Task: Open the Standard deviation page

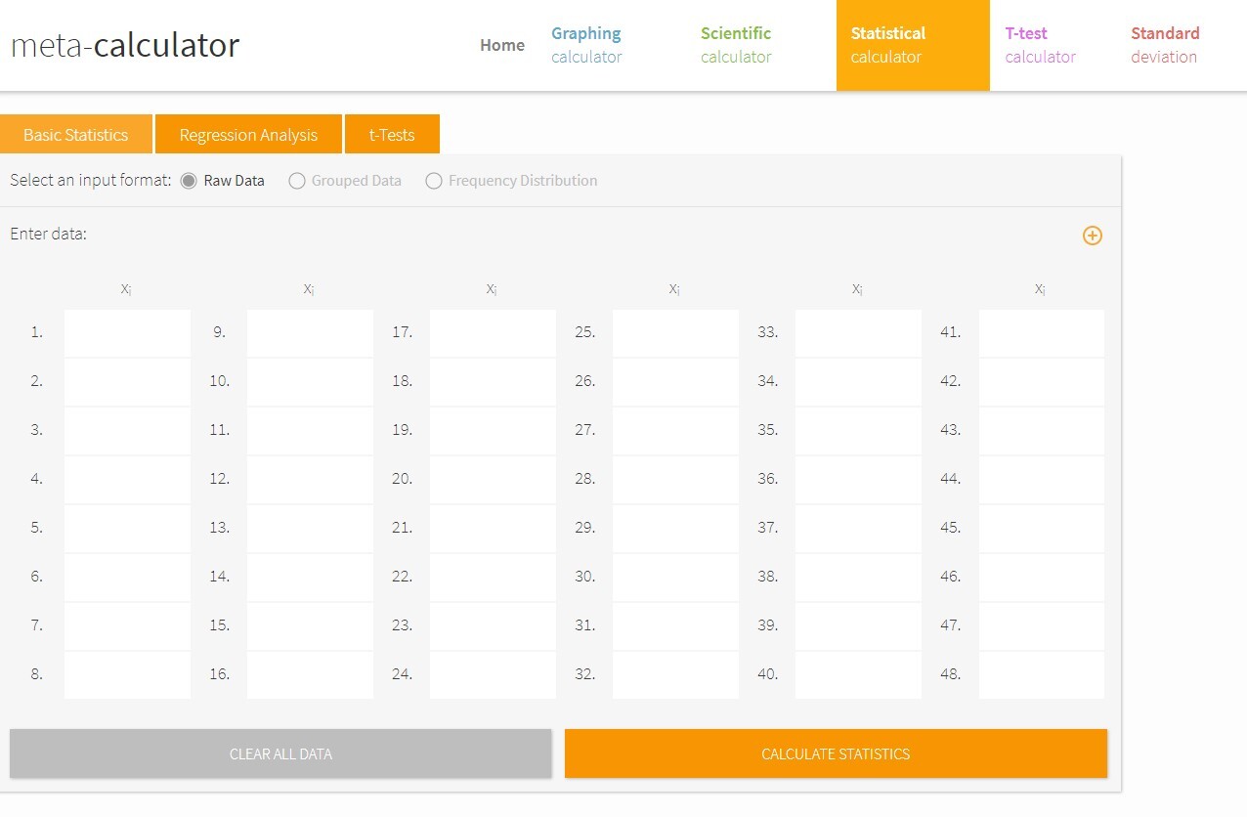Action: (x=1164, y=45)
